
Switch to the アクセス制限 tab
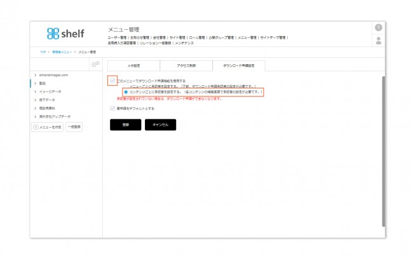tap(186, 65)
